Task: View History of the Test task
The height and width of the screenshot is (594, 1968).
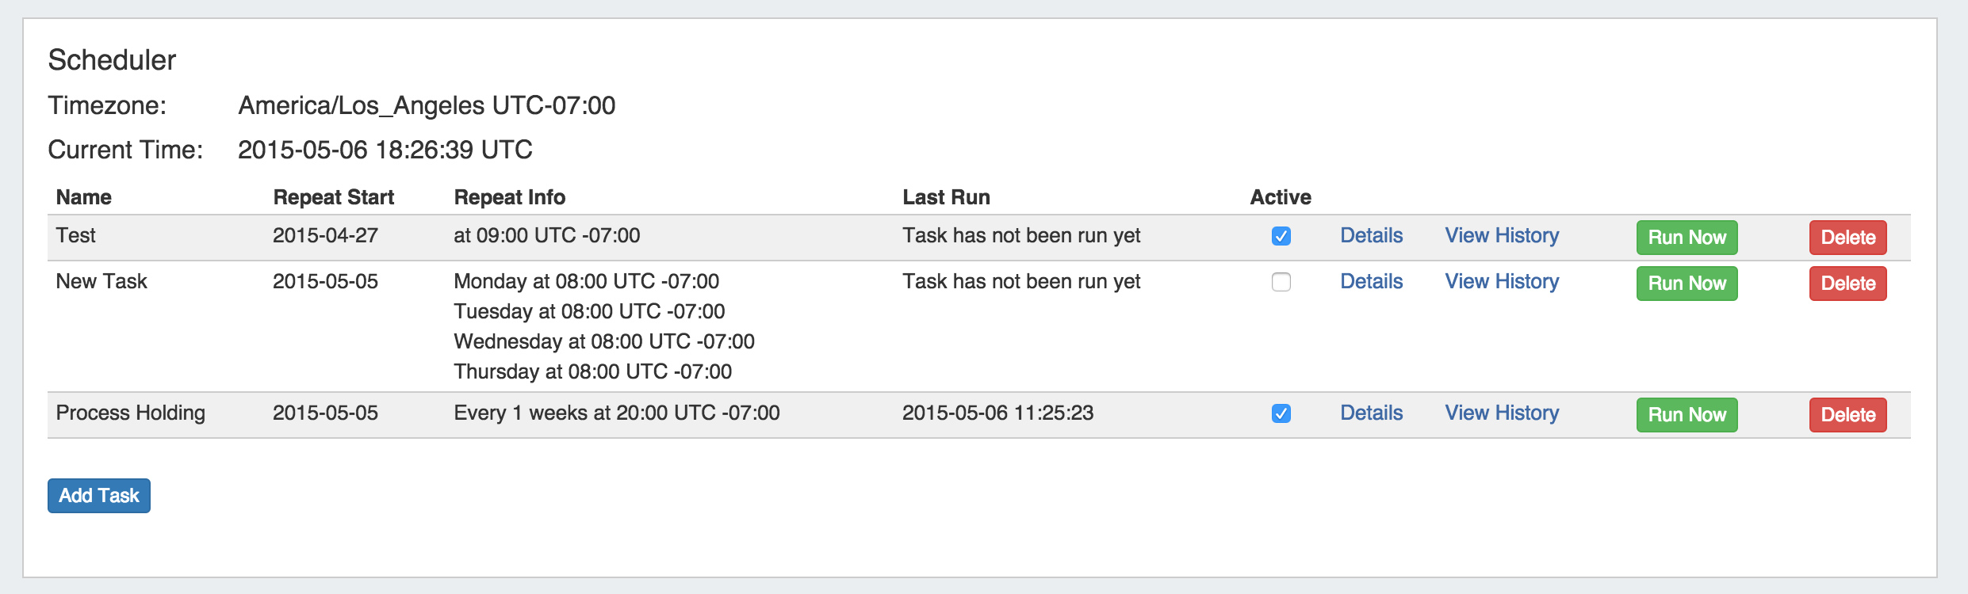Action: tap(1502, 235)
